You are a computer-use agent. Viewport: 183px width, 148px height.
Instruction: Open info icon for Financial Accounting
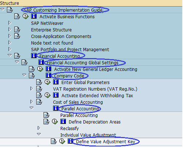(x=34, y=56)
